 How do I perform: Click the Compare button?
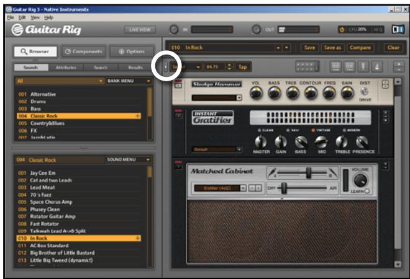(x=360, y=48)
